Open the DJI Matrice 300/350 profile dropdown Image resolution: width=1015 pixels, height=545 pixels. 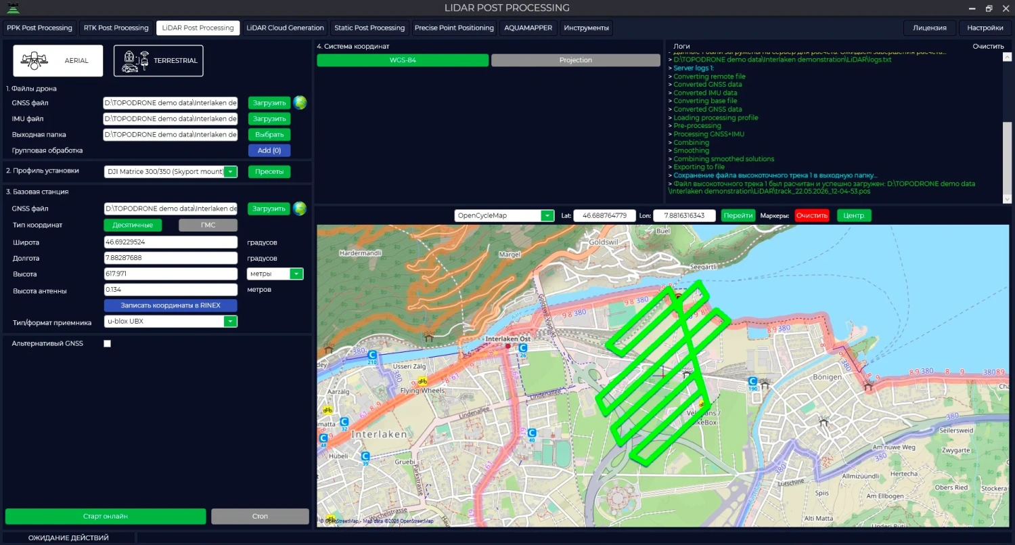(231, 172)
